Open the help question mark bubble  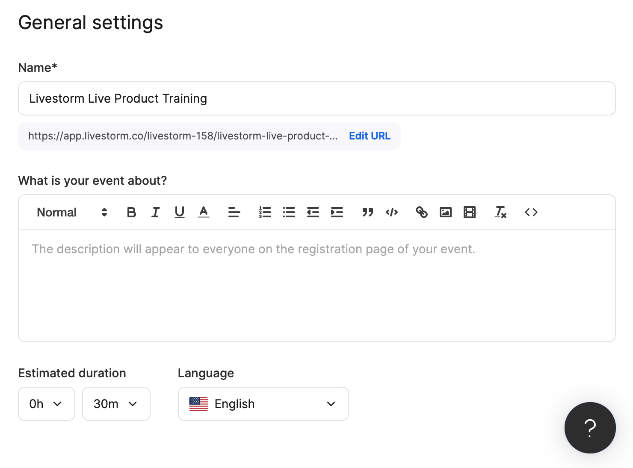(590, 428)
